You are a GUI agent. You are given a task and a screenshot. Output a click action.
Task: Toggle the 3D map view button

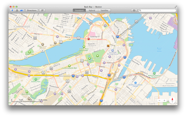17,11
